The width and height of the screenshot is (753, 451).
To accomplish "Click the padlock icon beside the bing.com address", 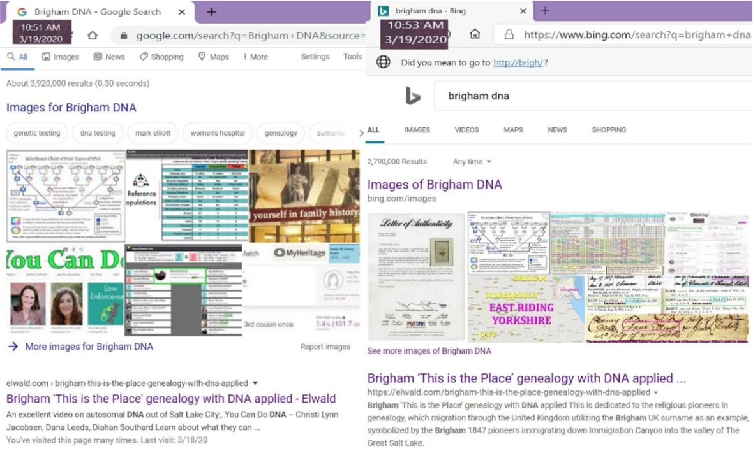I will tap(509, 34).
